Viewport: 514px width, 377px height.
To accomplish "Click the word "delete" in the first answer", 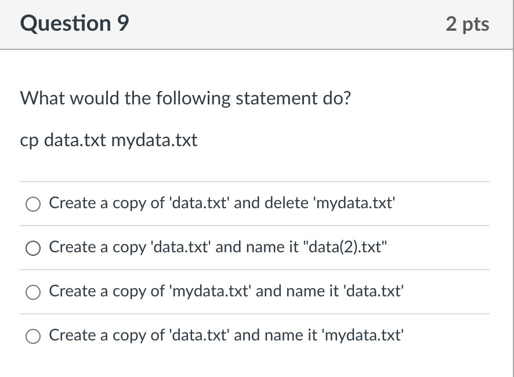I will (287, 203).
